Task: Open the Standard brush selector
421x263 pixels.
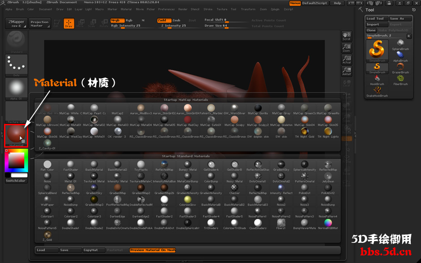Action: [17, 42]
